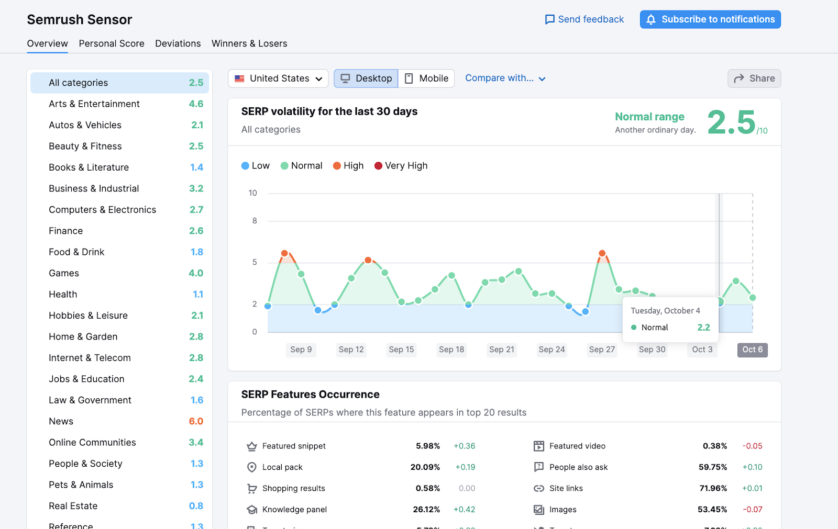Open the United States country dropdown

click(x=278, y=78)
